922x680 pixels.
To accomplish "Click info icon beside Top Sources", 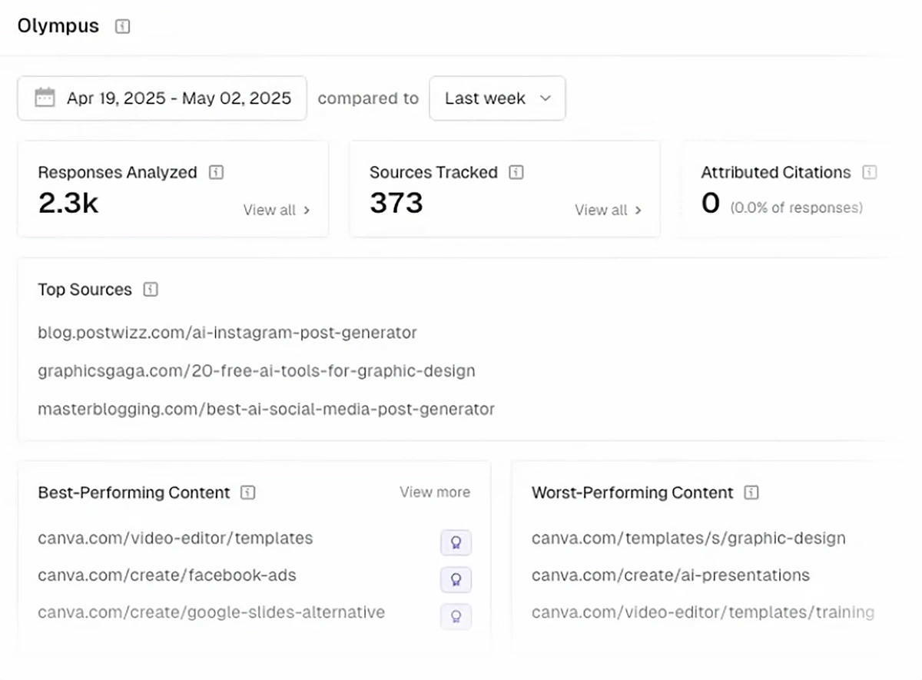I will click(x=151, y=290).
